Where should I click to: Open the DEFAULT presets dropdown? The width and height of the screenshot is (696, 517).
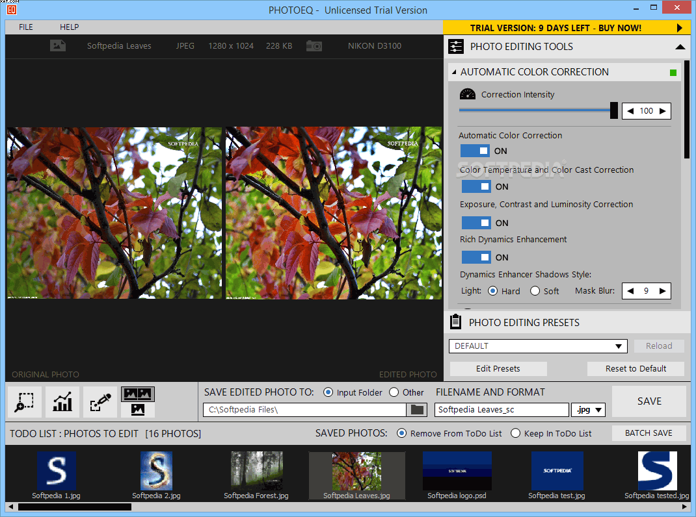pos(538,346)
